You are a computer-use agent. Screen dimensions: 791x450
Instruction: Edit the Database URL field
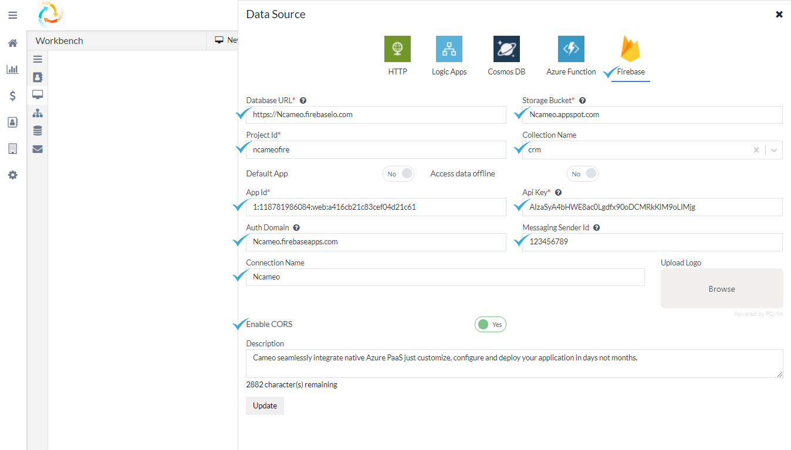[376, 115]
